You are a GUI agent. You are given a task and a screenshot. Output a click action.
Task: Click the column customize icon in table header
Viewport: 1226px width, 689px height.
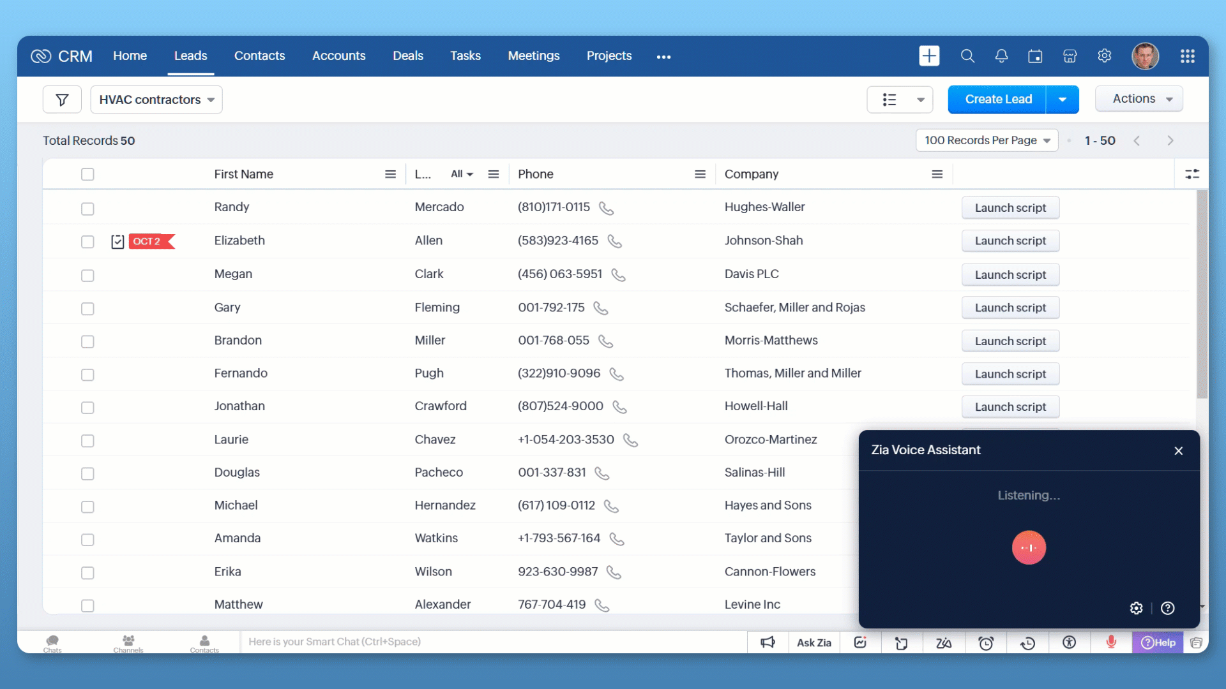(x=1192, y=174)
